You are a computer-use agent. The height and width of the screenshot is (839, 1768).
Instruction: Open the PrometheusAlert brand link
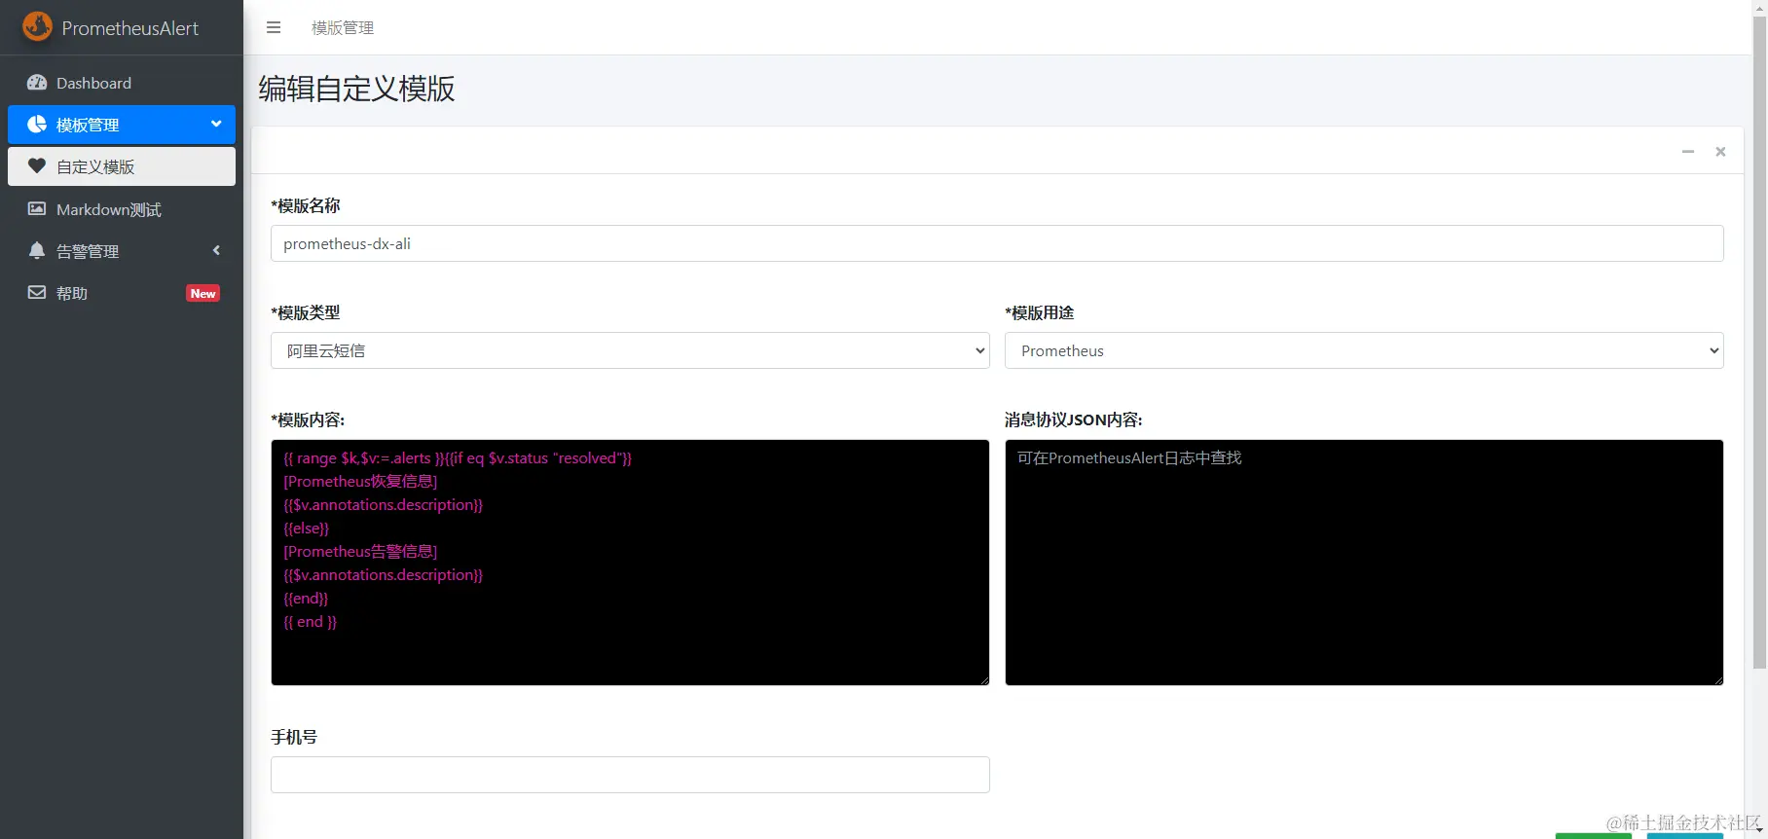click(122, 27)
